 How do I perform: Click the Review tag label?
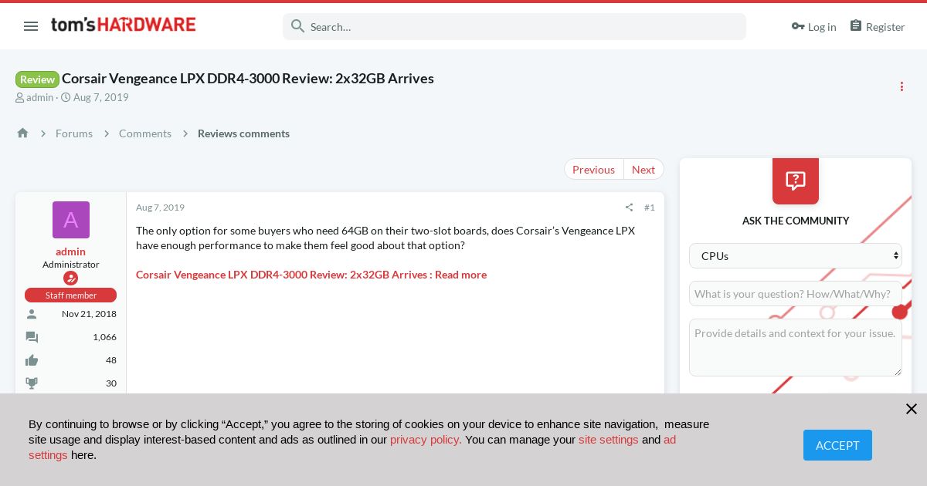pos(37,79)
